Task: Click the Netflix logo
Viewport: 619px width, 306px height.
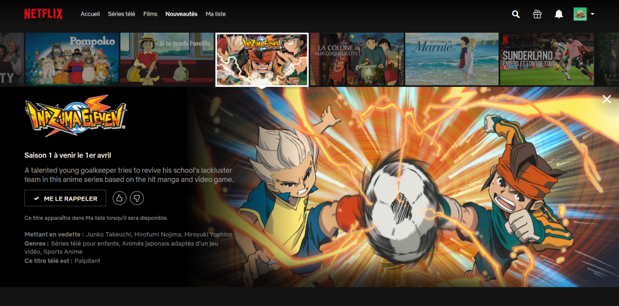Action: [43, 14]
